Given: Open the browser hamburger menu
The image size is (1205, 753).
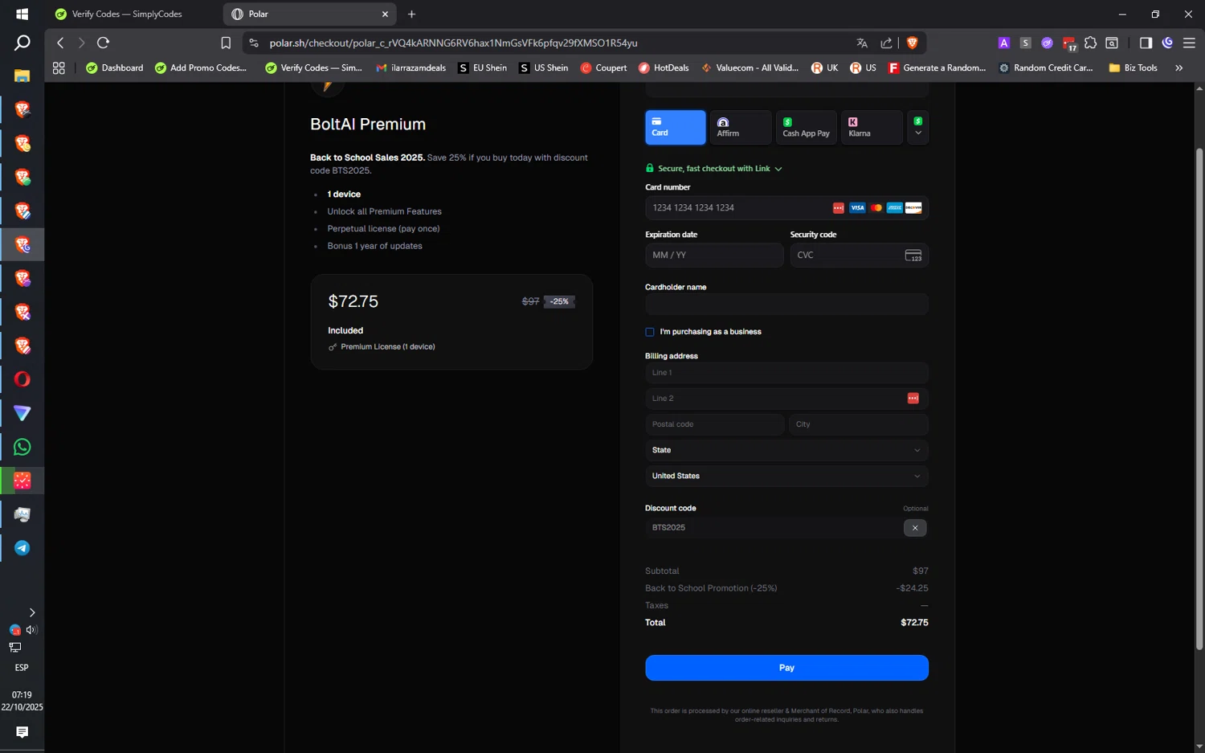Looking at the screenshot, I should tap(1189, 43).
